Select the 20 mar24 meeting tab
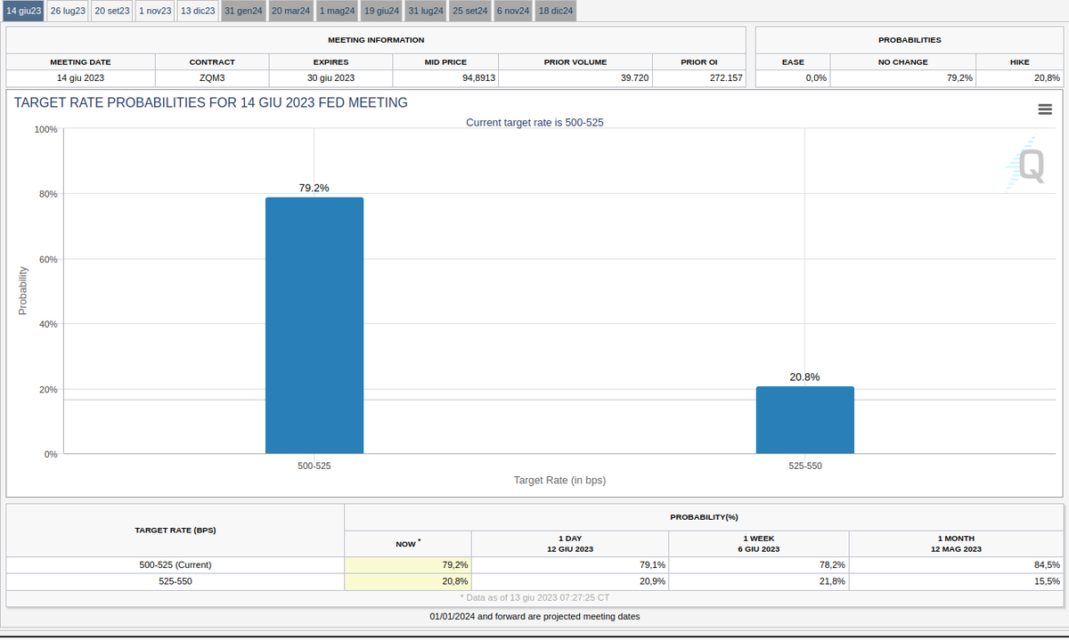This screenshot has height=640, width=1069. coord(290,11)
